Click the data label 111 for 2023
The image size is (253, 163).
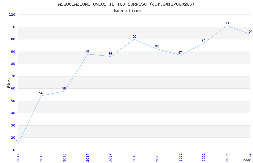click(227, 23)
